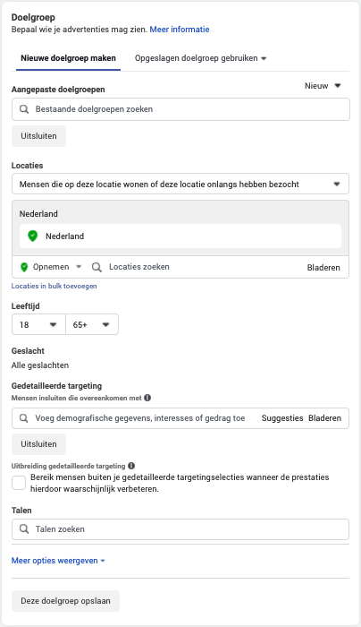Viewport: 361px width, 627px height.
Task: Click the 'Locaties in bulk toevoegen' link
Action: click(x=54, y=287)
